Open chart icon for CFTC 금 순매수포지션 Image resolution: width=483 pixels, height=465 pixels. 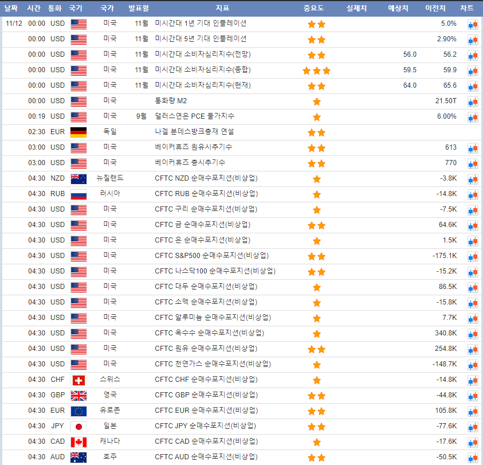click(x=473, y=225)
